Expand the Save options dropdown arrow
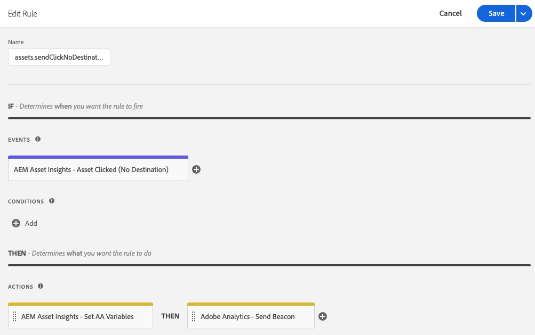Viewport: 535px width, 335px height. pos(523,14)
